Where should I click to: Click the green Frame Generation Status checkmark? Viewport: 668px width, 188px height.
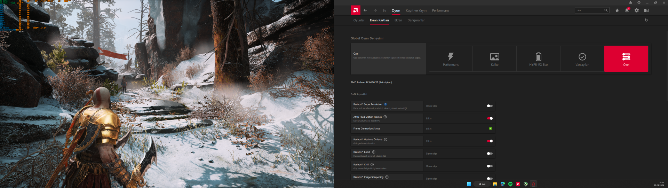coord(490,128)
